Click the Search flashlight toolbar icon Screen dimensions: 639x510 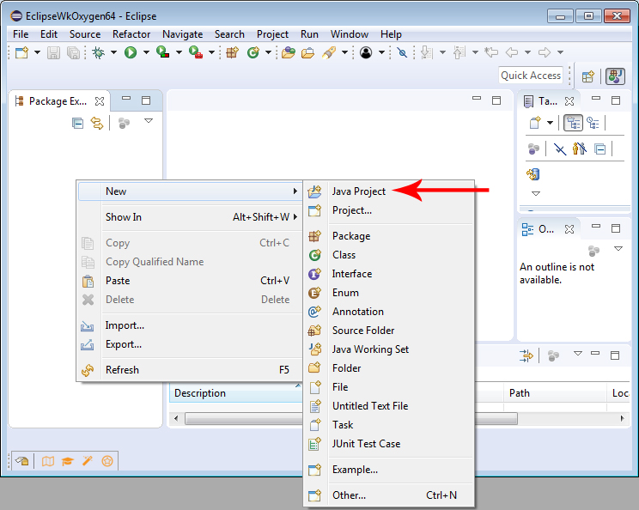[328, 52]
